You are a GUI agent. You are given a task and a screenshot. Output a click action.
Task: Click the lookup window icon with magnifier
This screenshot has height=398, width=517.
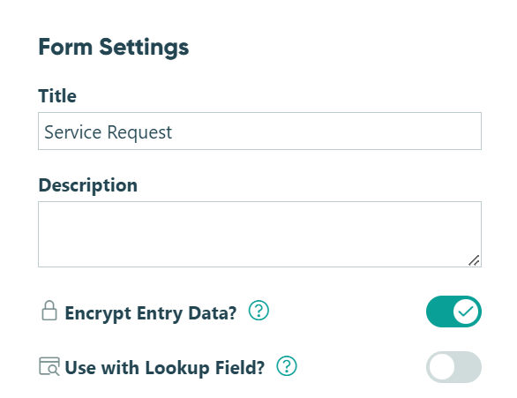[x=49, y=366]
